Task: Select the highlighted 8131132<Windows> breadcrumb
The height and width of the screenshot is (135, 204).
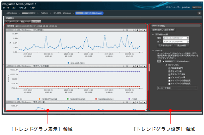Action: click(89, 13)
